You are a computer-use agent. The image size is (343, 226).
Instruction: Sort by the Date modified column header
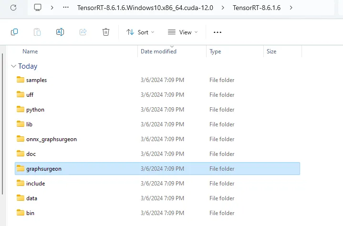[x=158, y=51]
